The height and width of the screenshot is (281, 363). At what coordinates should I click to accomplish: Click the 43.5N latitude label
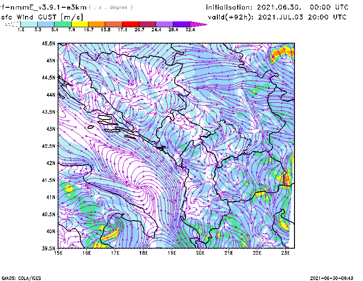tap(49, 112)
